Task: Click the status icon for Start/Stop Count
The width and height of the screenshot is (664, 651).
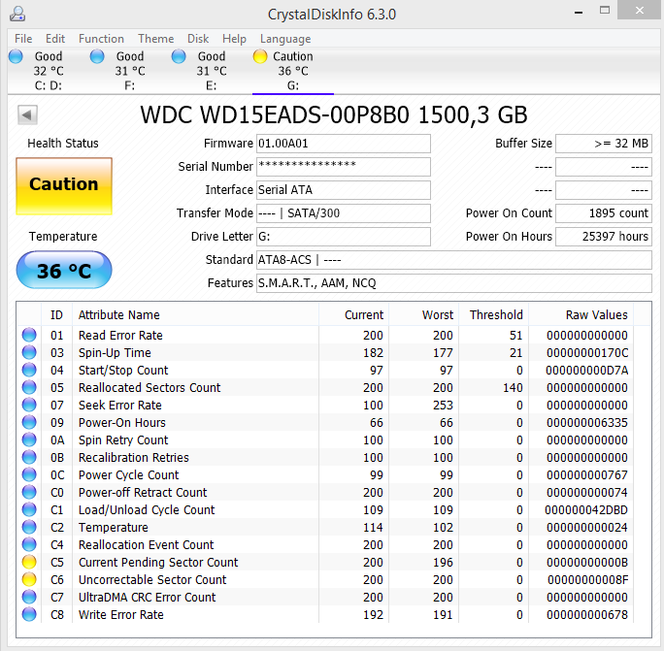Action: (29, 370)
